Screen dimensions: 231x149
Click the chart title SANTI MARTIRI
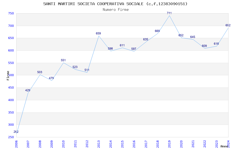point(115,4)
